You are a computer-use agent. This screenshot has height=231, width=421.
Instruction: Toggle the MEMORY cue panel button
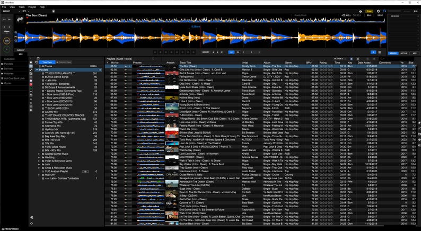coord(393,54)
